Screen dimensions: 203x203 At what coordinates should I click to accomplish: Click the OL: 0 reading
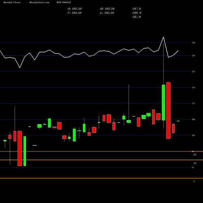(137, 17)
